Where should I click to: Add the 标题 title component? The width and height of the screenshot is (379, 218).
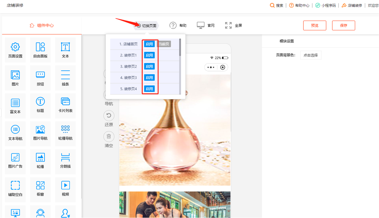(40, 106)
